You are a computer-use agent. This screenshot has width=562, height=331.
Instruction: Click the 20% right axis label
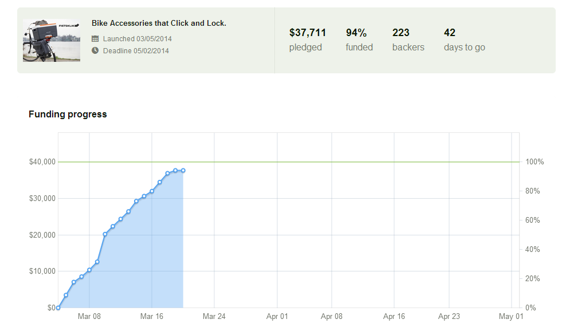point(532,278)
